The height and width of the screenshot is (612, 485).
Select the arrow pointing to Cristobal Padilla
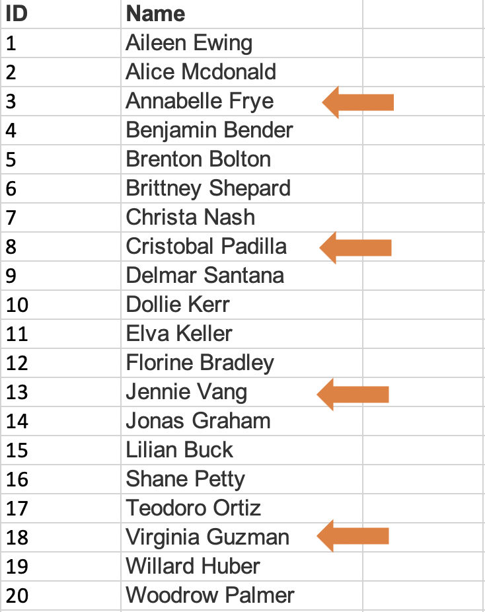click(x=355, y=247)
